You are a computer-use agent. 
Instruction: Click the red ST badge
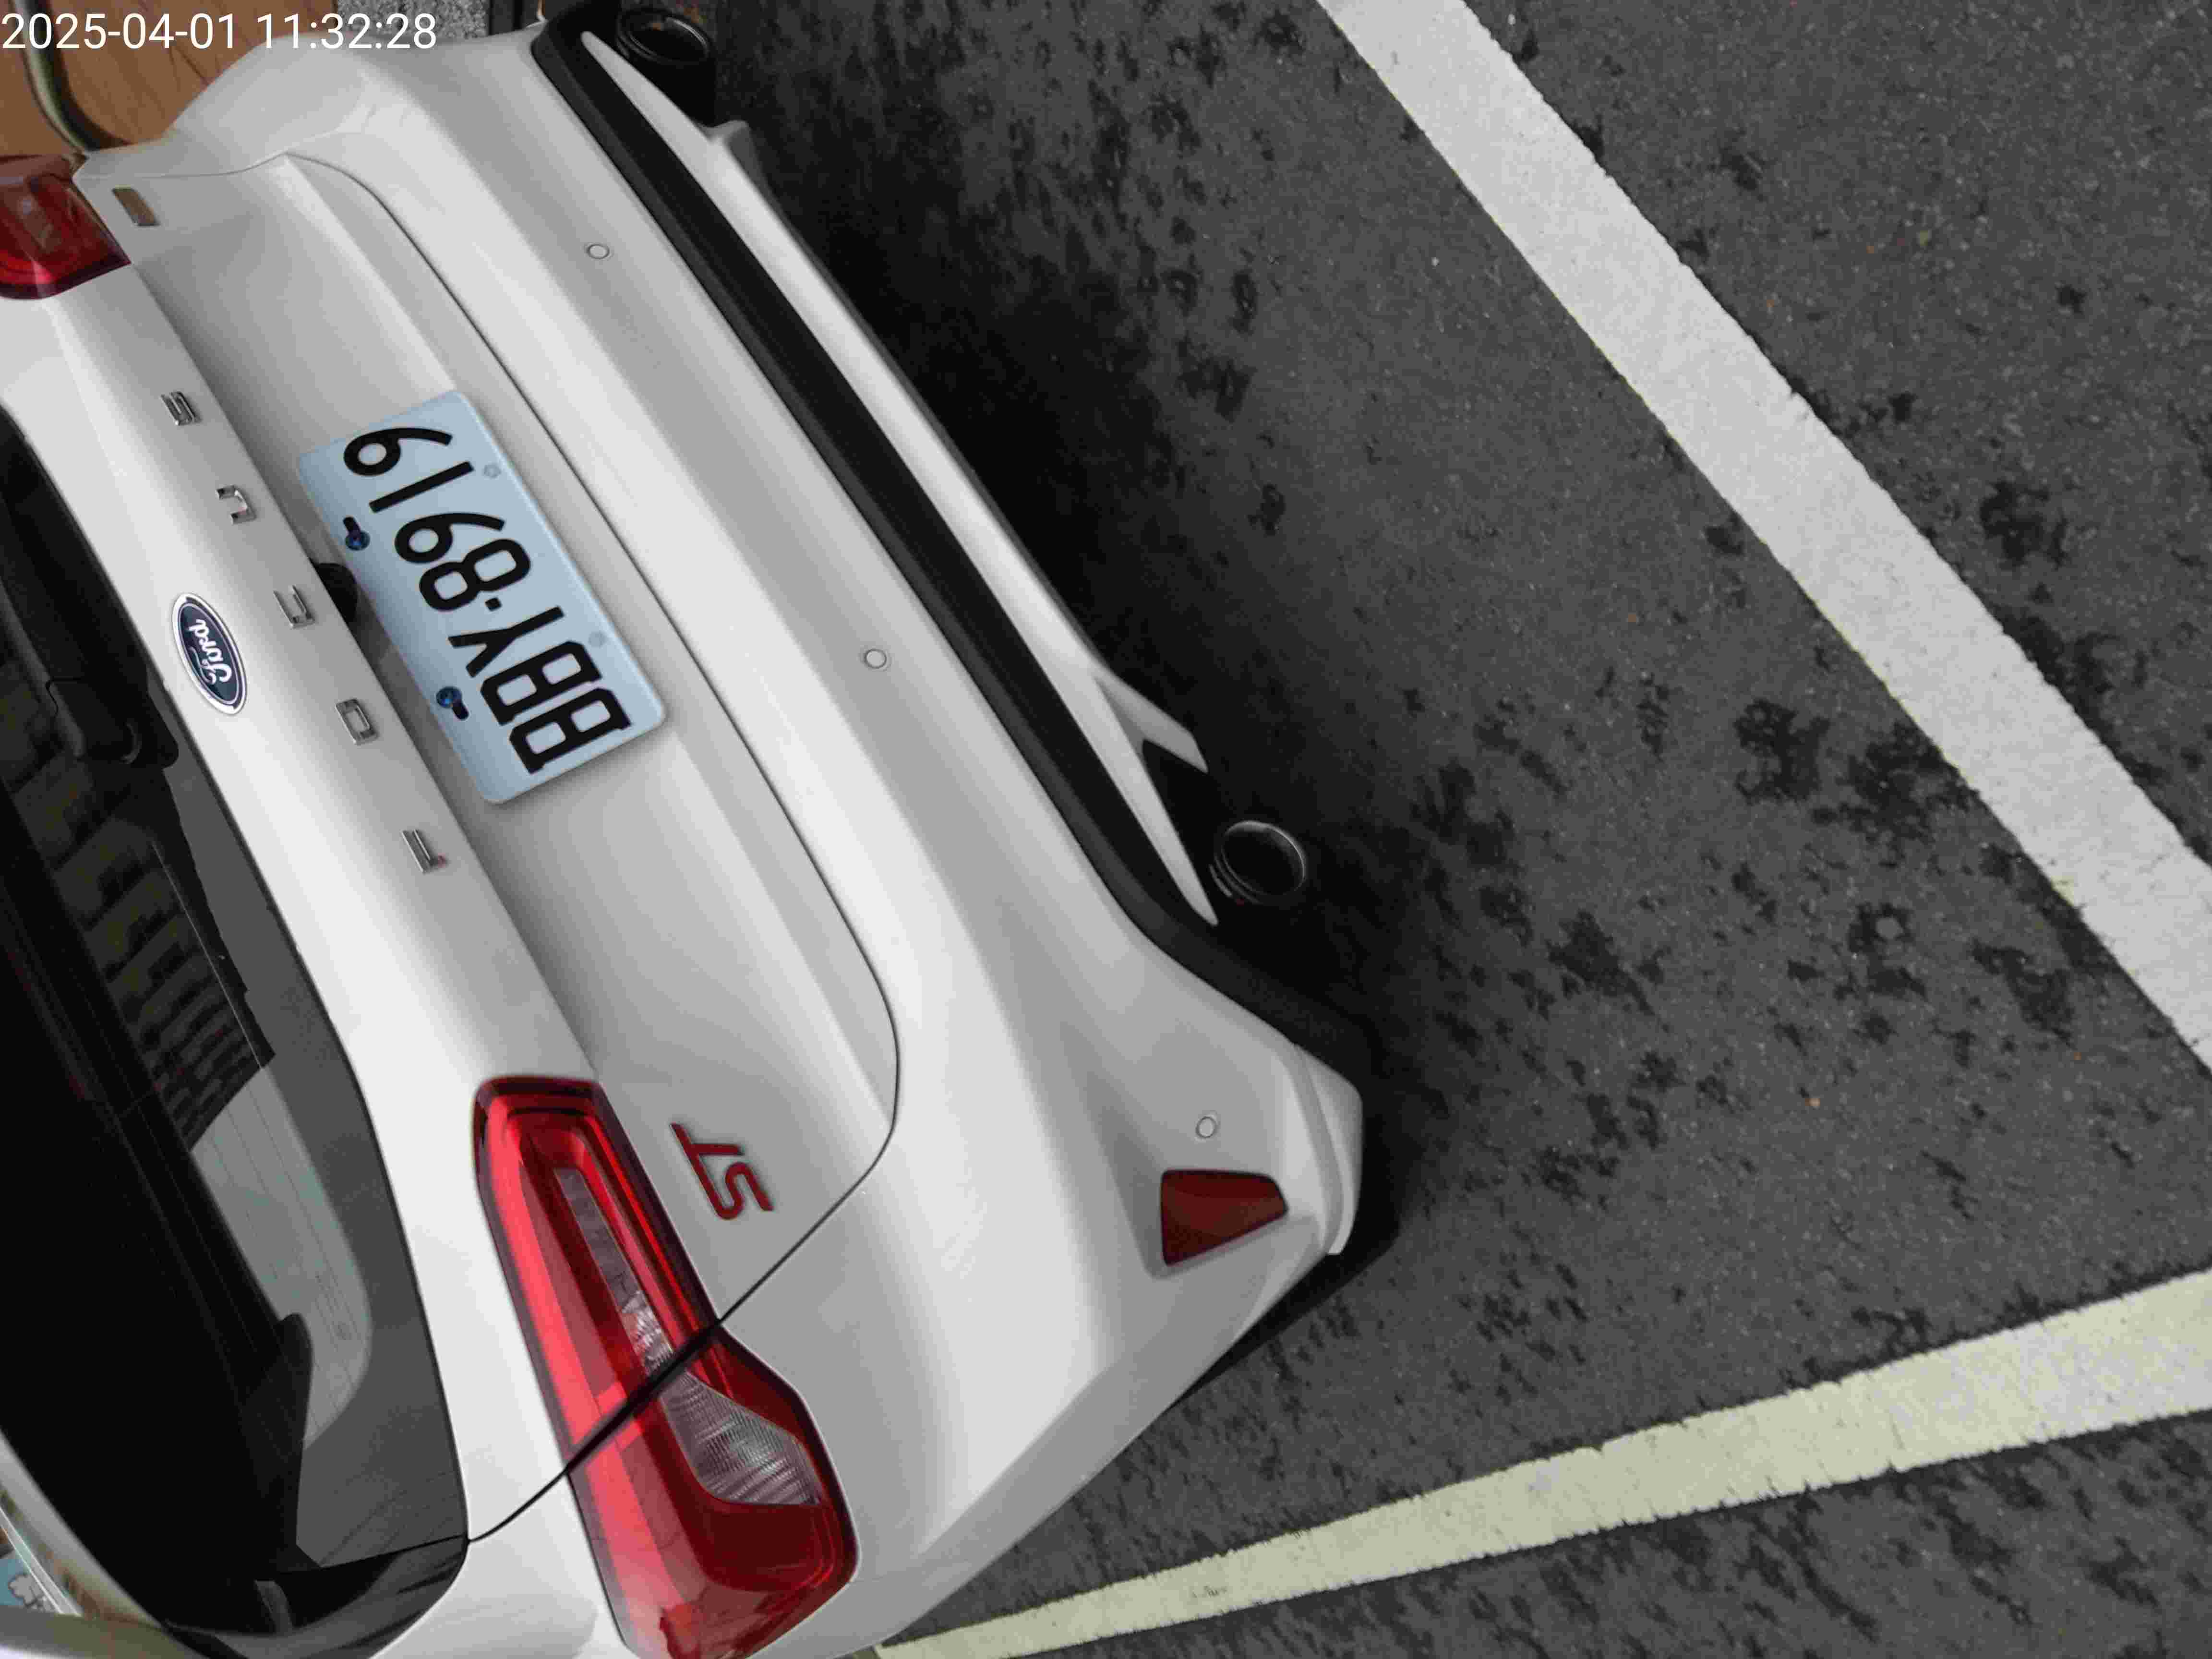pyautogui.click(x=721, y=1171)
